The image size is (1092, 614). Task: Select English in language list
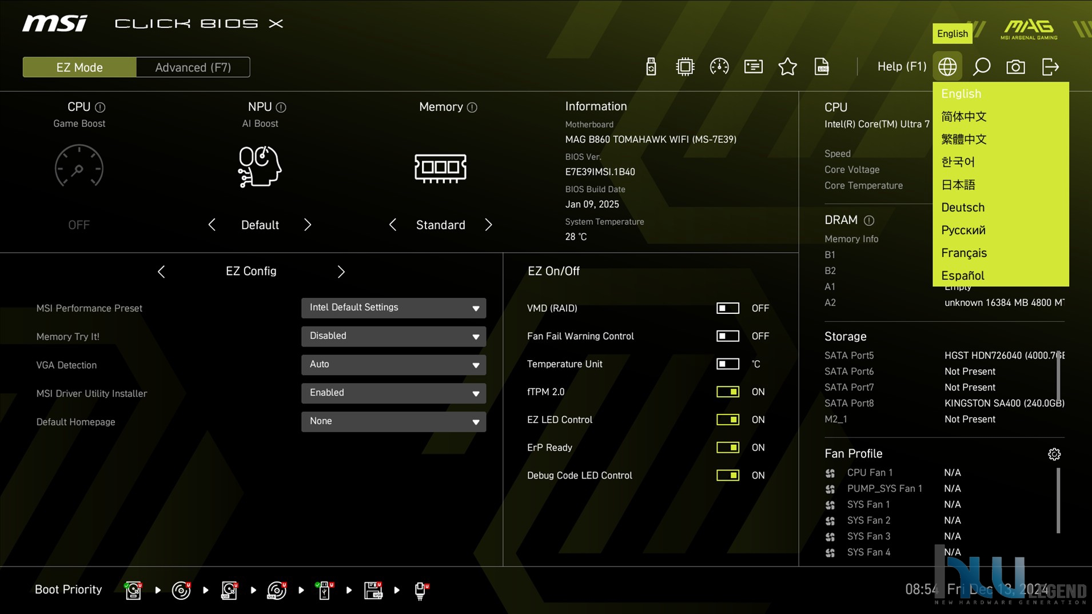pyautogui.click(x=1001, y=94)
